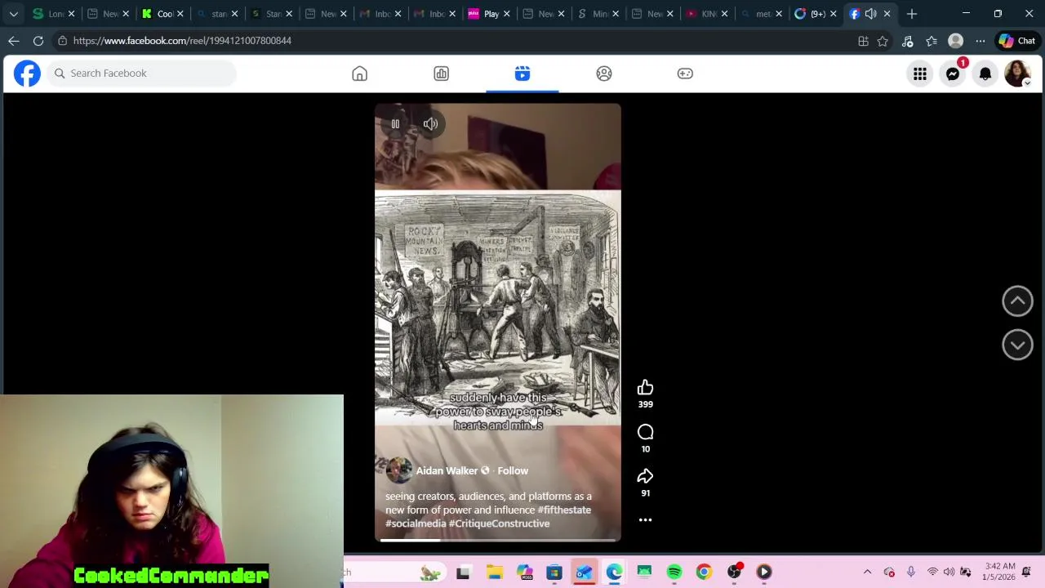Focus the Search Facebook field

point(142,73)
